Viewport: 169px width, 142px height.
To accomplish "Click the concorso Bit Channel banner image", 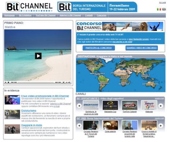I will coord(120,26).
